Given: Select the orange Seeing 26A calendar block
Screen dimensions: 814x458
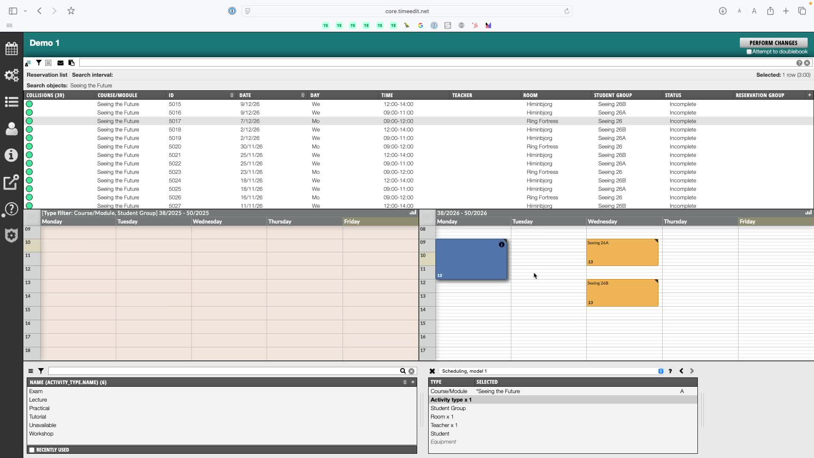Looking at the screenshot, I should [x=622, y=252].
